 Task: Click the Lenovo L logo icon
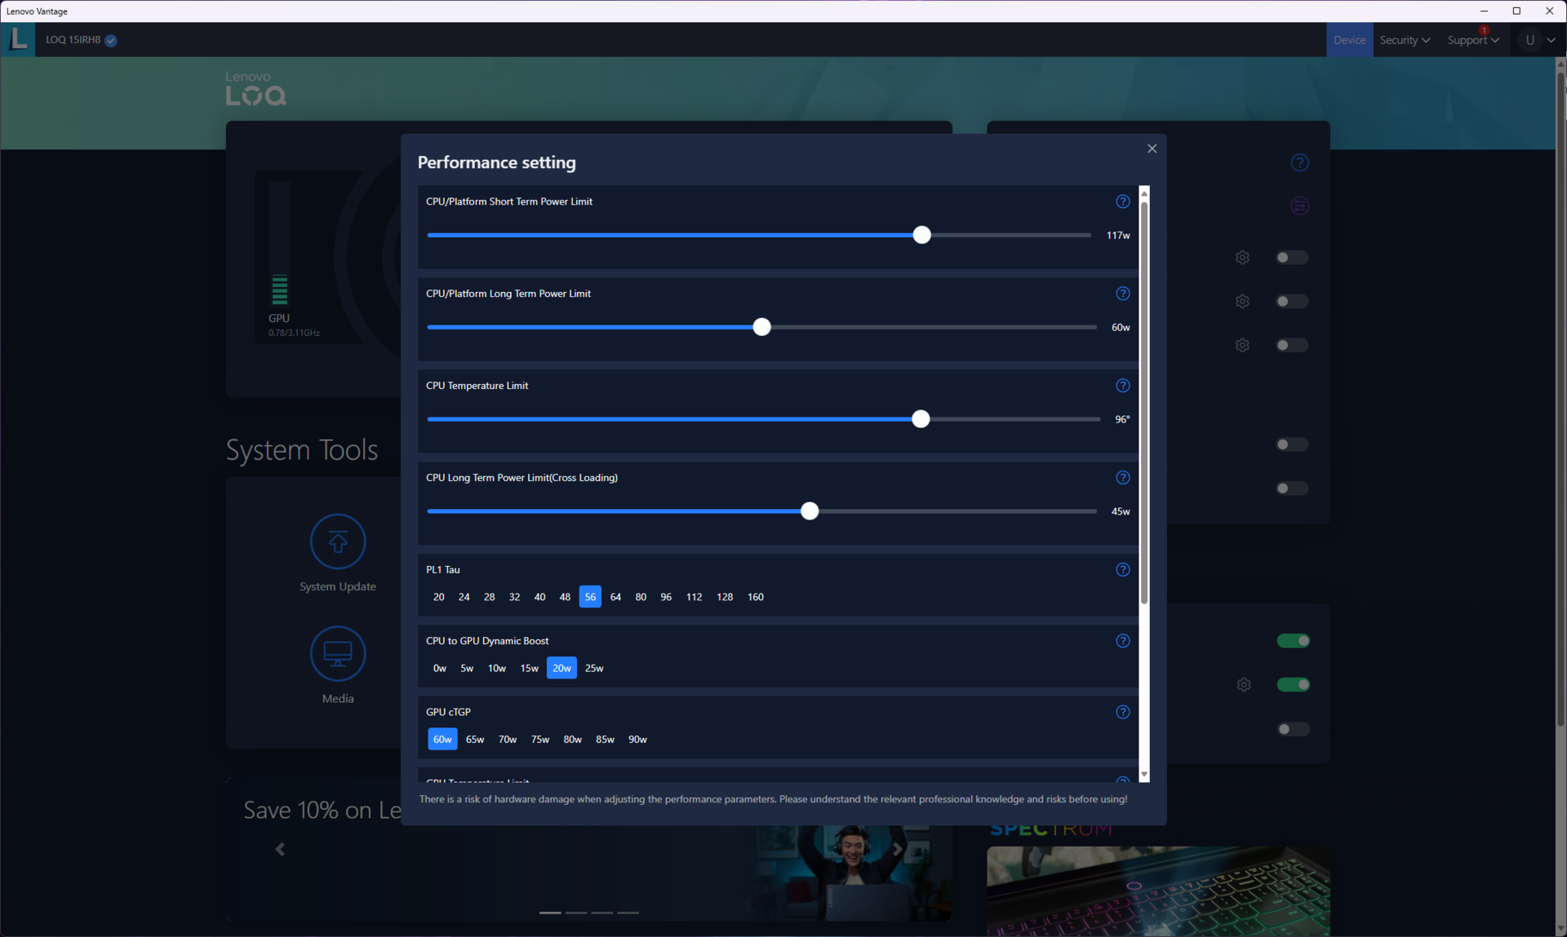click(x=18, y=39)
